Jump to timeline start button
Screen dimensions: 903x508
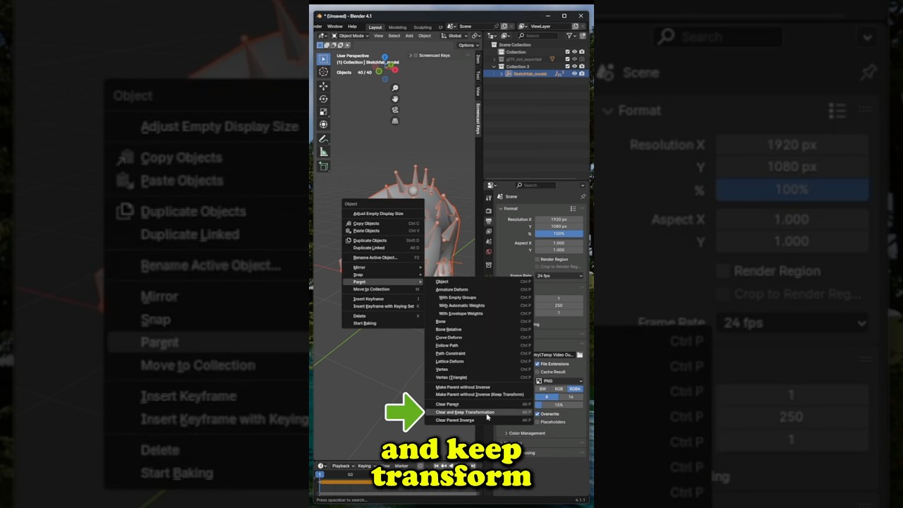pos(435,466)
